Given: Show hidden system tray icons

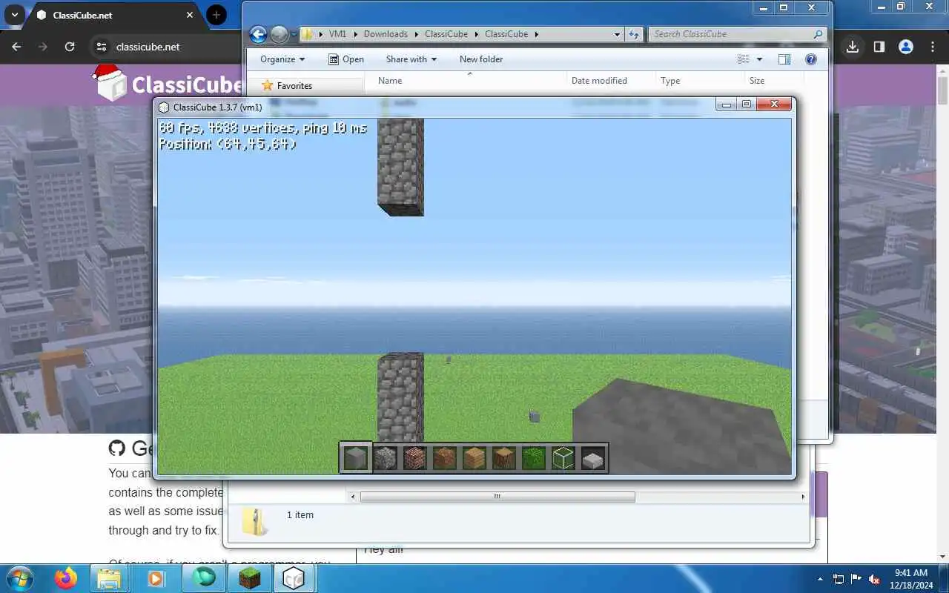Looking at the screenshot, I should click(x=820, y=579).
